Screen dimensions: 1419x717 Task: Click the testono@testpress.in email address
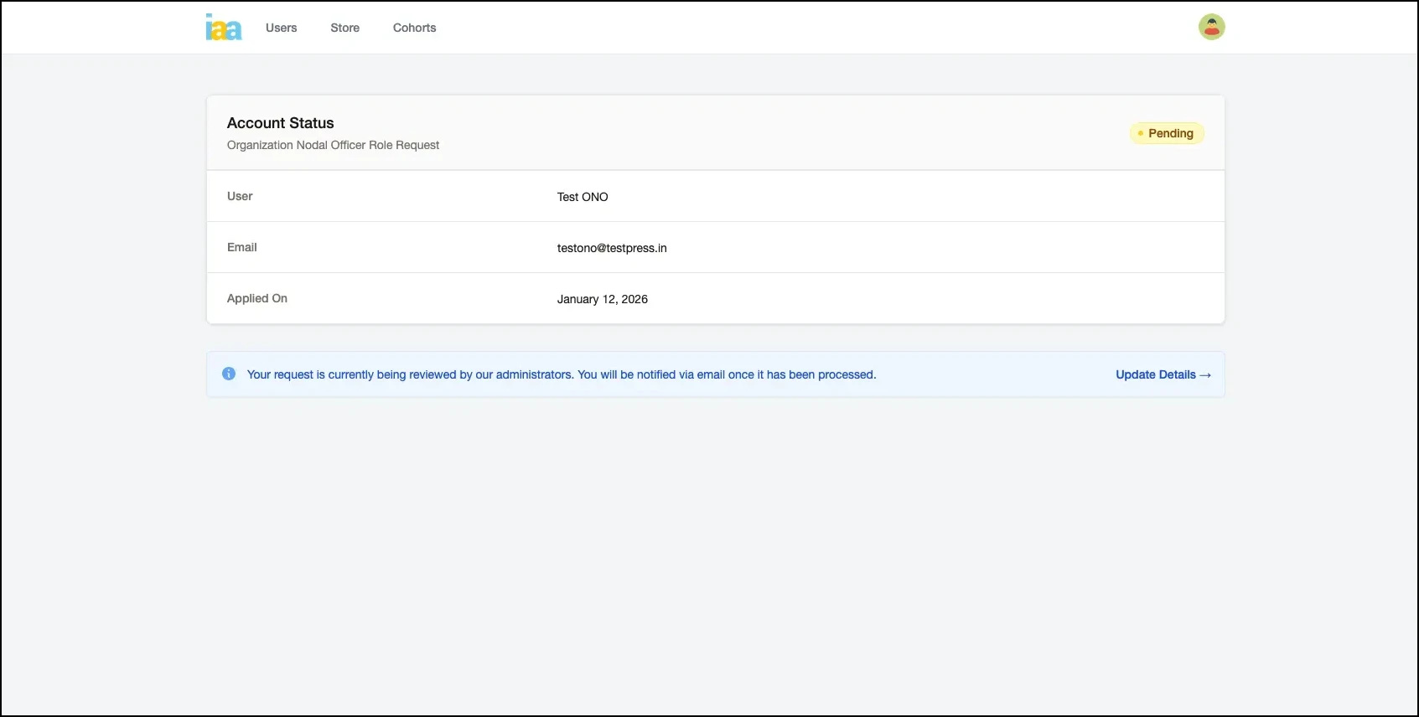612,248
